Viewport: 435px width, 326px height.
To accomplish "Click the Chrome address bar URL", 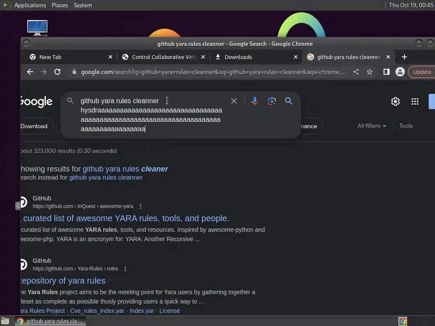I will (x=214, y=72).
